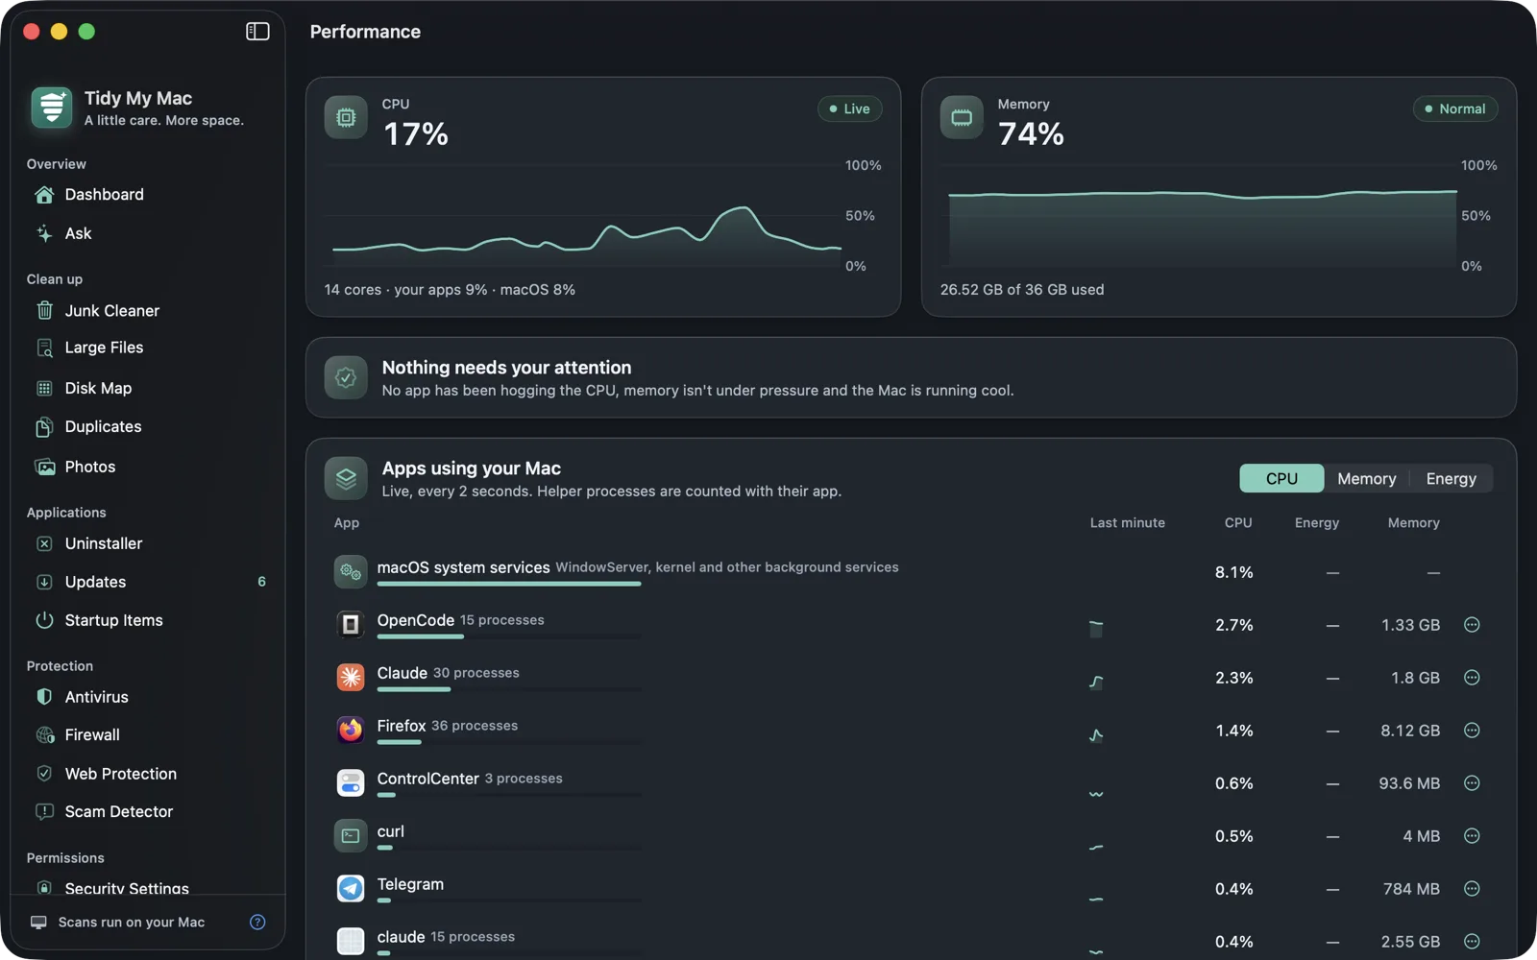This screenshot has width=1537, height=960.
Task: Click the Scans run on your Mac label
Action: pos(132,923)
